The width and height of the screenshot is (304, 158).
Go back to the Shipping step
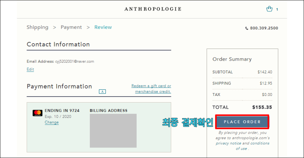37,27
